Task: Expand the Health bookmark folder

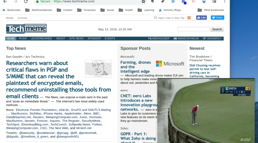Action: click(x=126, y=10)
